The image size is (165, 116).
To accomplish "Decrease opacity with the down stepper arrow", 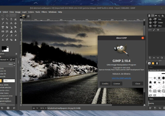I will point(14,65).
